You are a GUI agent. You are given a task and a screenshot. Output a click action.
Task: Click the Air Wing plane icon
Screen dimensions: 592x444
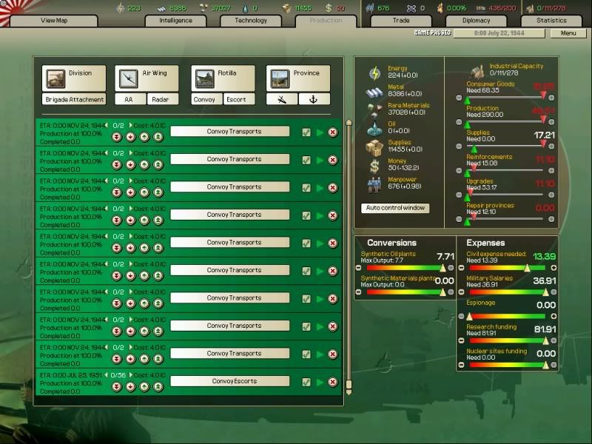127,78
